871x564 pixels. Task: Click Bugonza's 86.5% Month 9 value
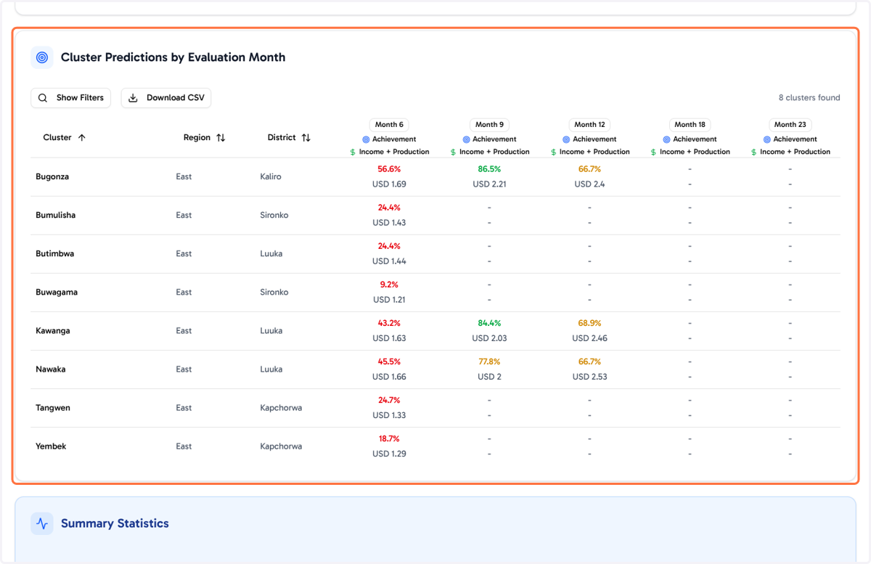click(x=489, y=169)
